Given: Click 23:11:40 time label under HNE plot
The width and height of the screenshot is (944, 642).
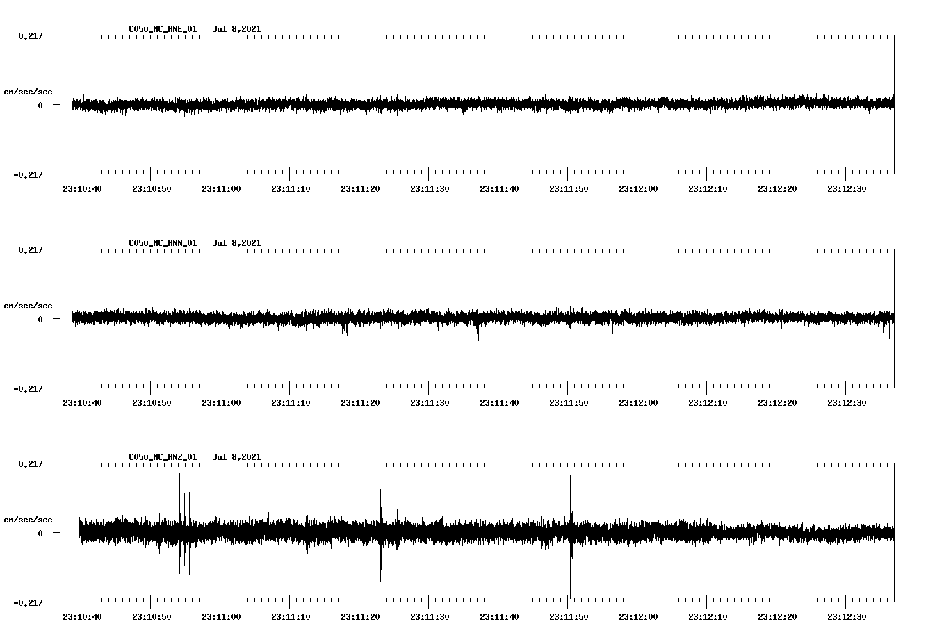Looking at the screenshot, I should tap(499, 188).
